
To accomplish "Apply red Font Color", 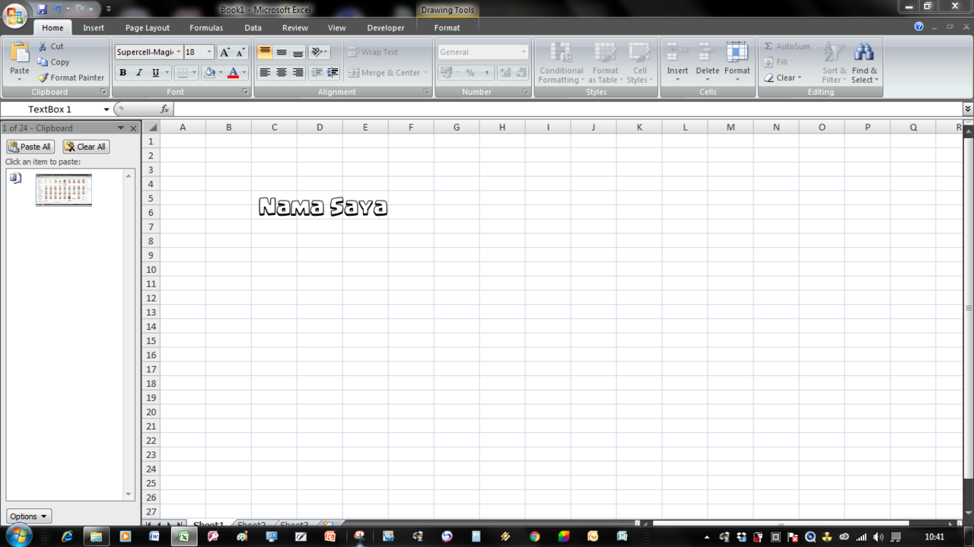I will 233,73.
